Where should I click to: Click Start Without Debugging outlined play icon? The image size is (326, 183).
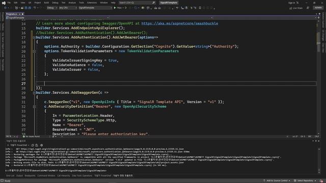126,8
